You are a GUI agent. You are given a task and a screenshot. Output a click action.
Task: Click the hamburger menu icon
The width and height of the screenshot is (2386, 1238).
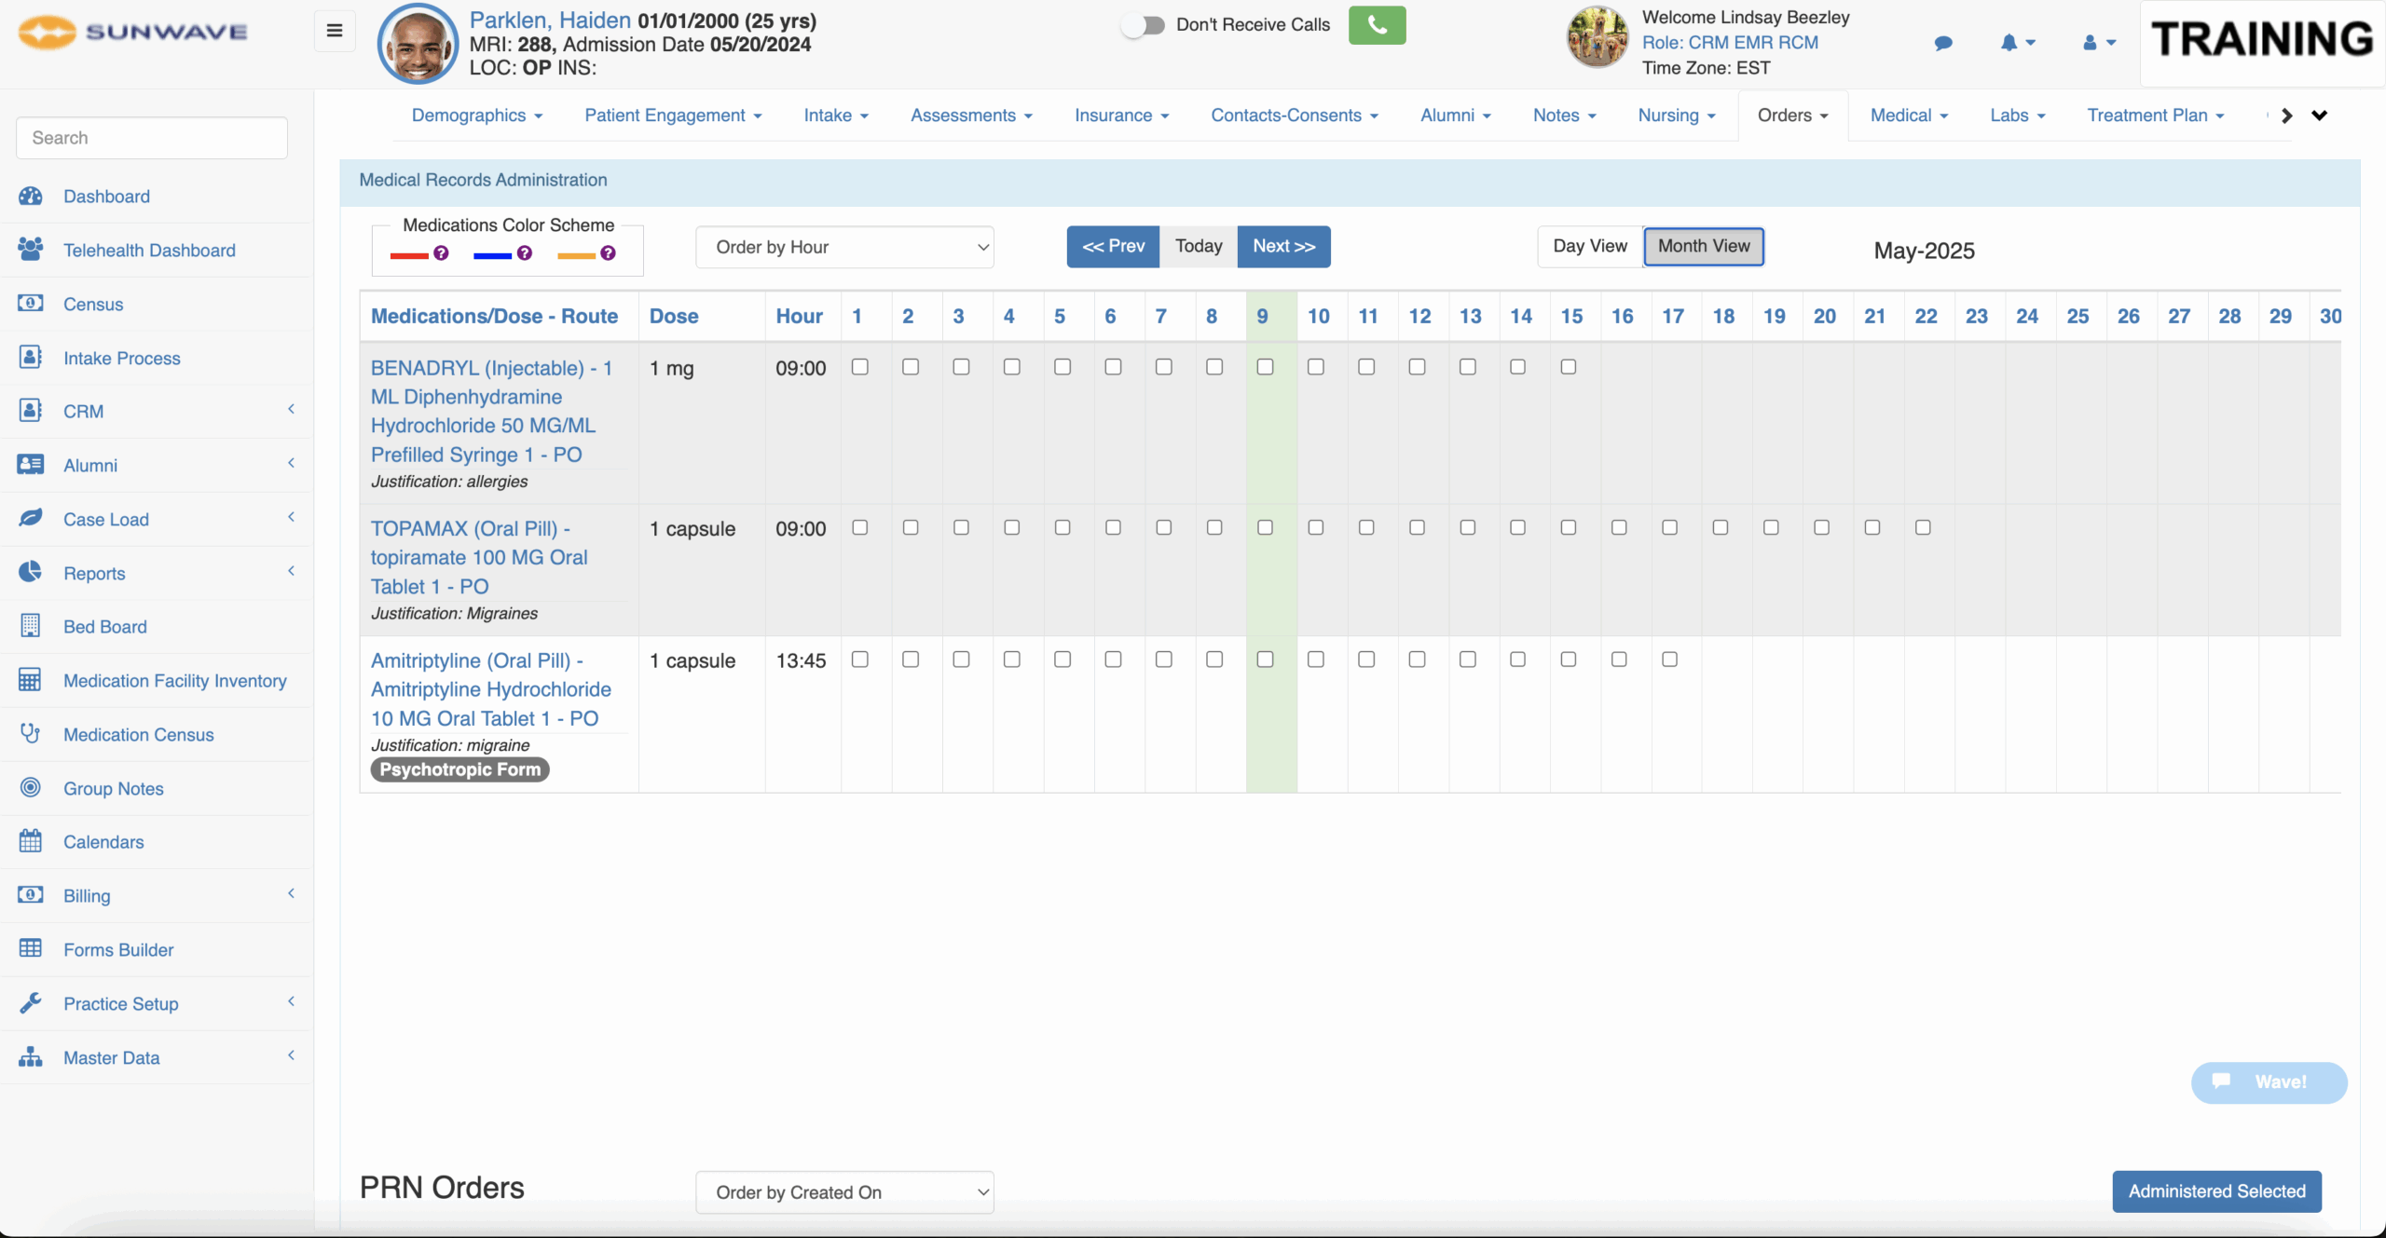click(x=335, y=32)
